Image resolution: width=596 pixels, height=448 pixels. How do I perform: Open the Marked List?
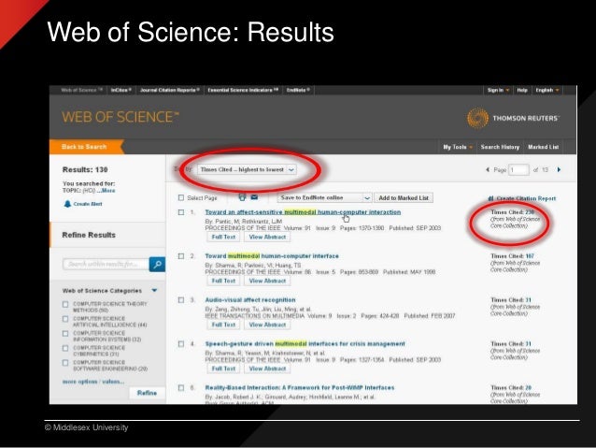[543, 147]
